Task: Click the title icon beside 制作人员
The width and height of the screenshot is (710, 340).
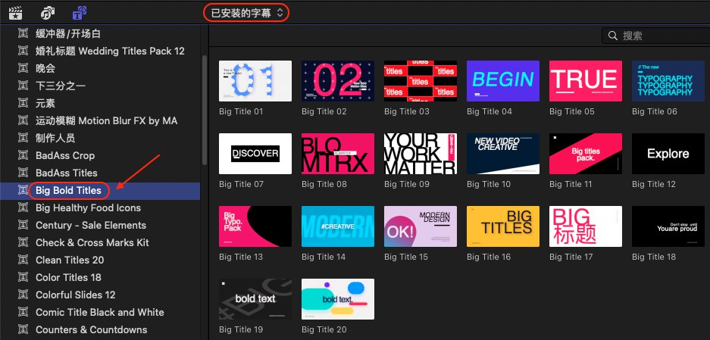Action: pyautogui.click(x=23, y=138)
